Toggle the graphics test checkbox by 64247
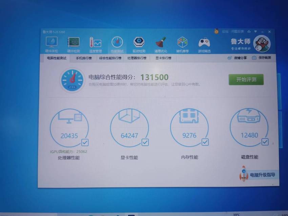The image size is (288, 216). coord(145,142)
